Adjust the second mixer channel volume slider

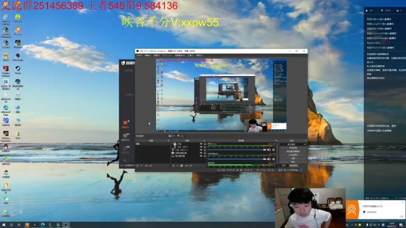(237, 159)
